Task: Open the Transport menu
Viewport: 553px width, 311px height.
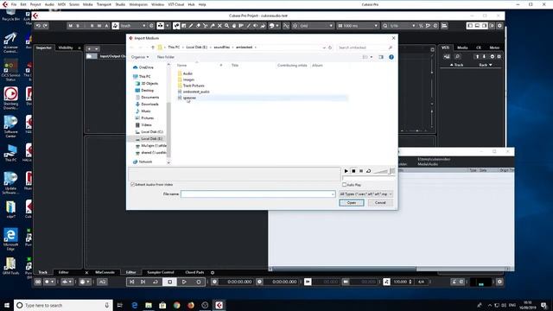Action: coord(104,4)
